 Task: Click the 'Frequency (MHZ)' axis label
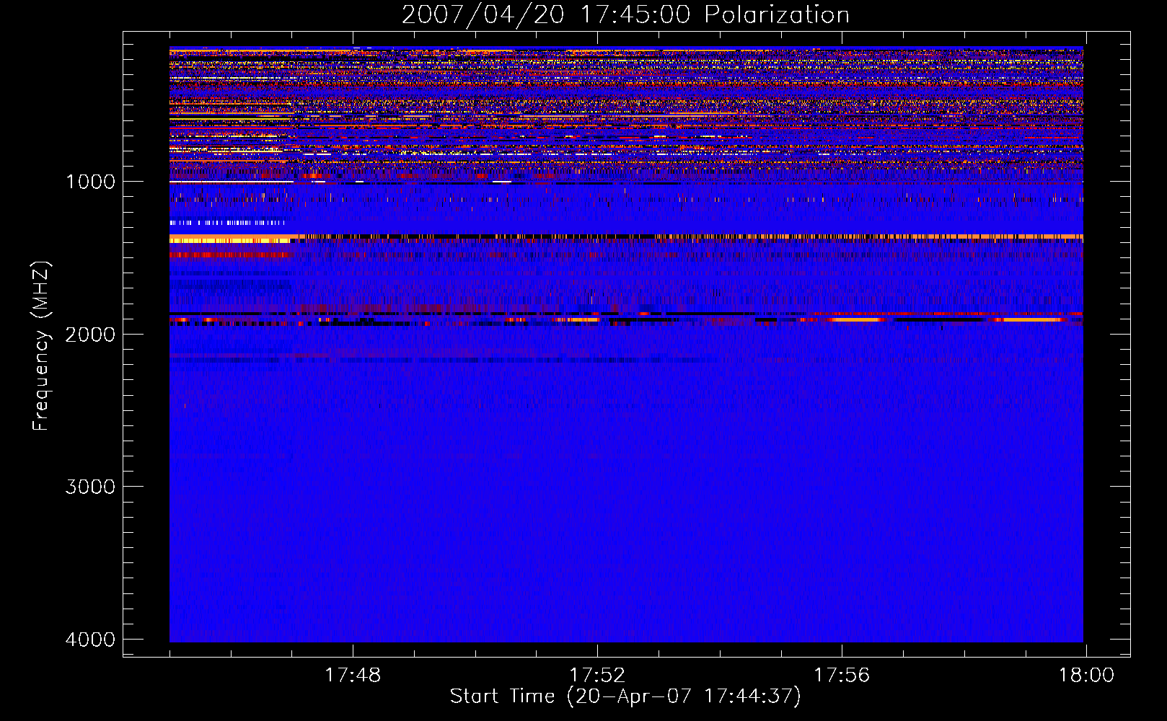42,346
